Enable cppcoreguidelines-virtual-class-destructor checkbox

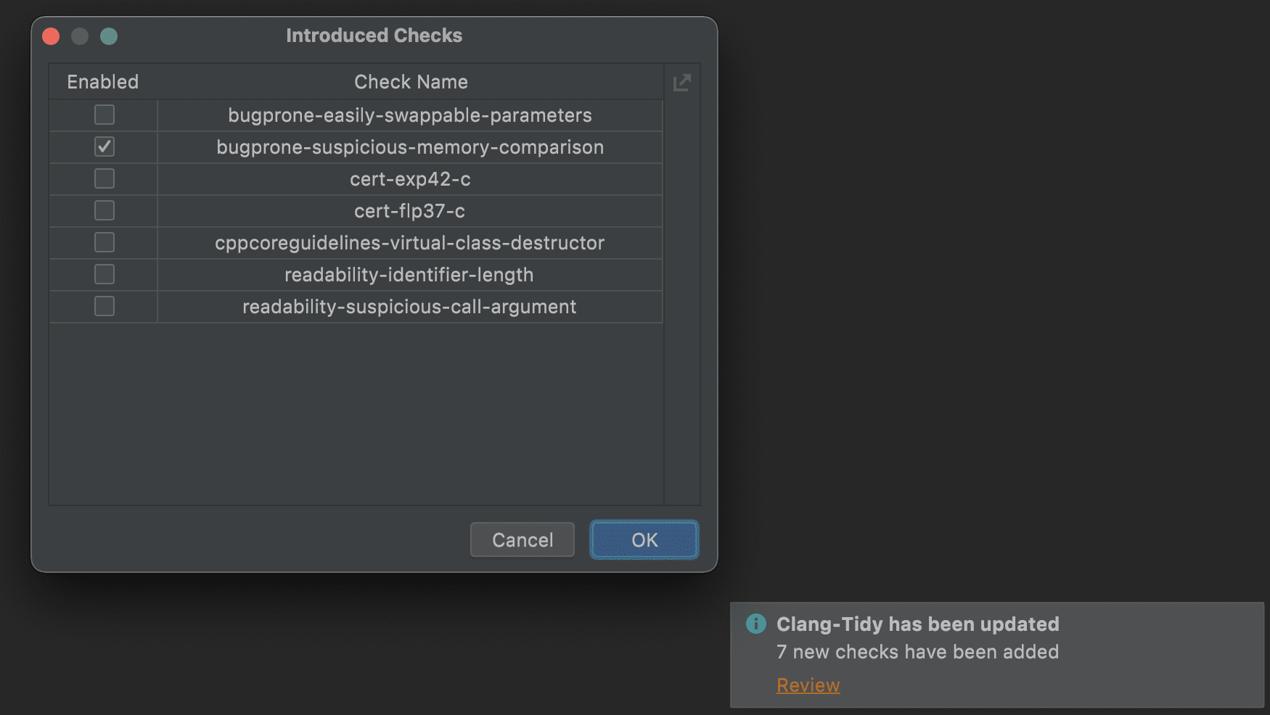click(x=105, y=242)
